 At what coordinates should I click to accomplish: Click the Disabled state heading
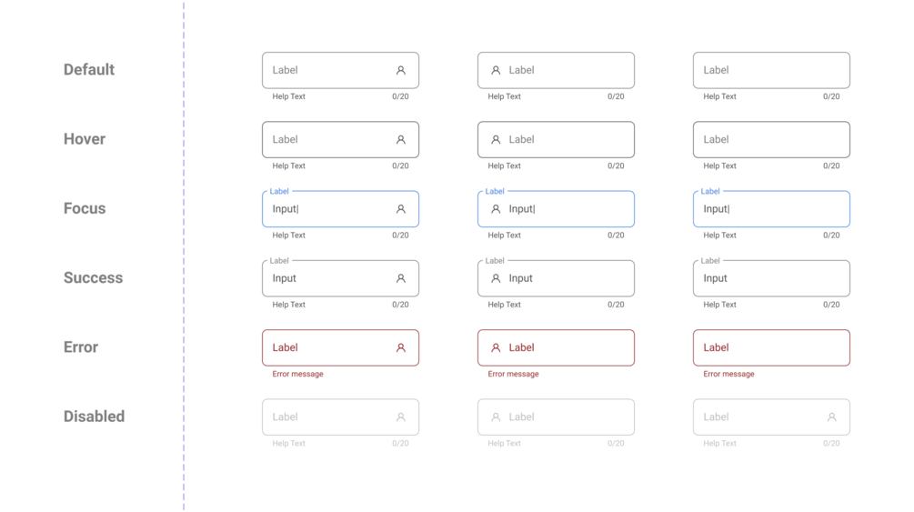coord(94,417)
